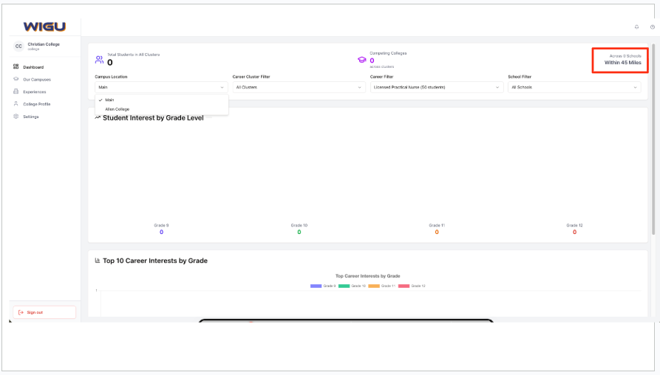Viewport: 660px width, 375px height.
Task: Click the Sign out button
Action: point(44,312)
